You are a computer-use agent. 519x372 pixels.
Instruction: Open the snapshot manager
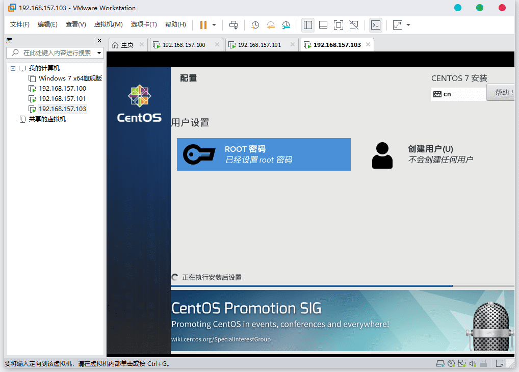tap(287, 25)
